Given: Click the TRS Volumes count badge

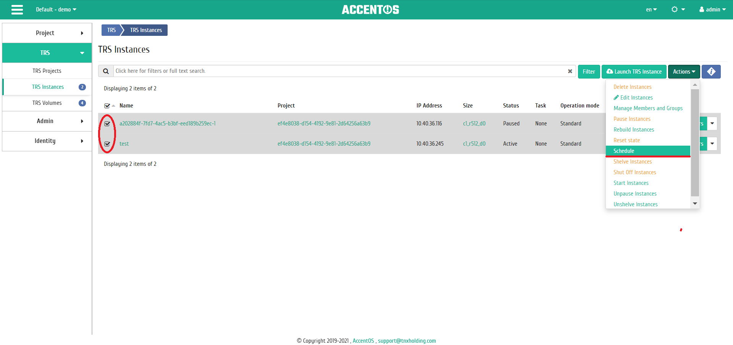Looking at the screenshot, I should (82, 103).
